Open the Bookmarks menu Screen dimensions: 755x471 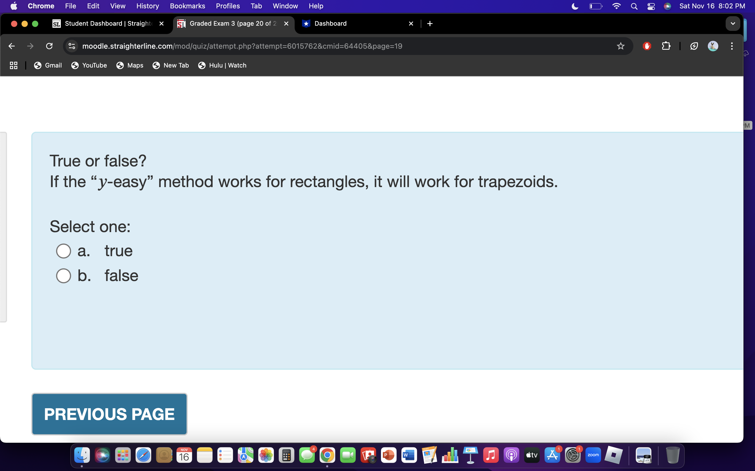coord(187,6)
